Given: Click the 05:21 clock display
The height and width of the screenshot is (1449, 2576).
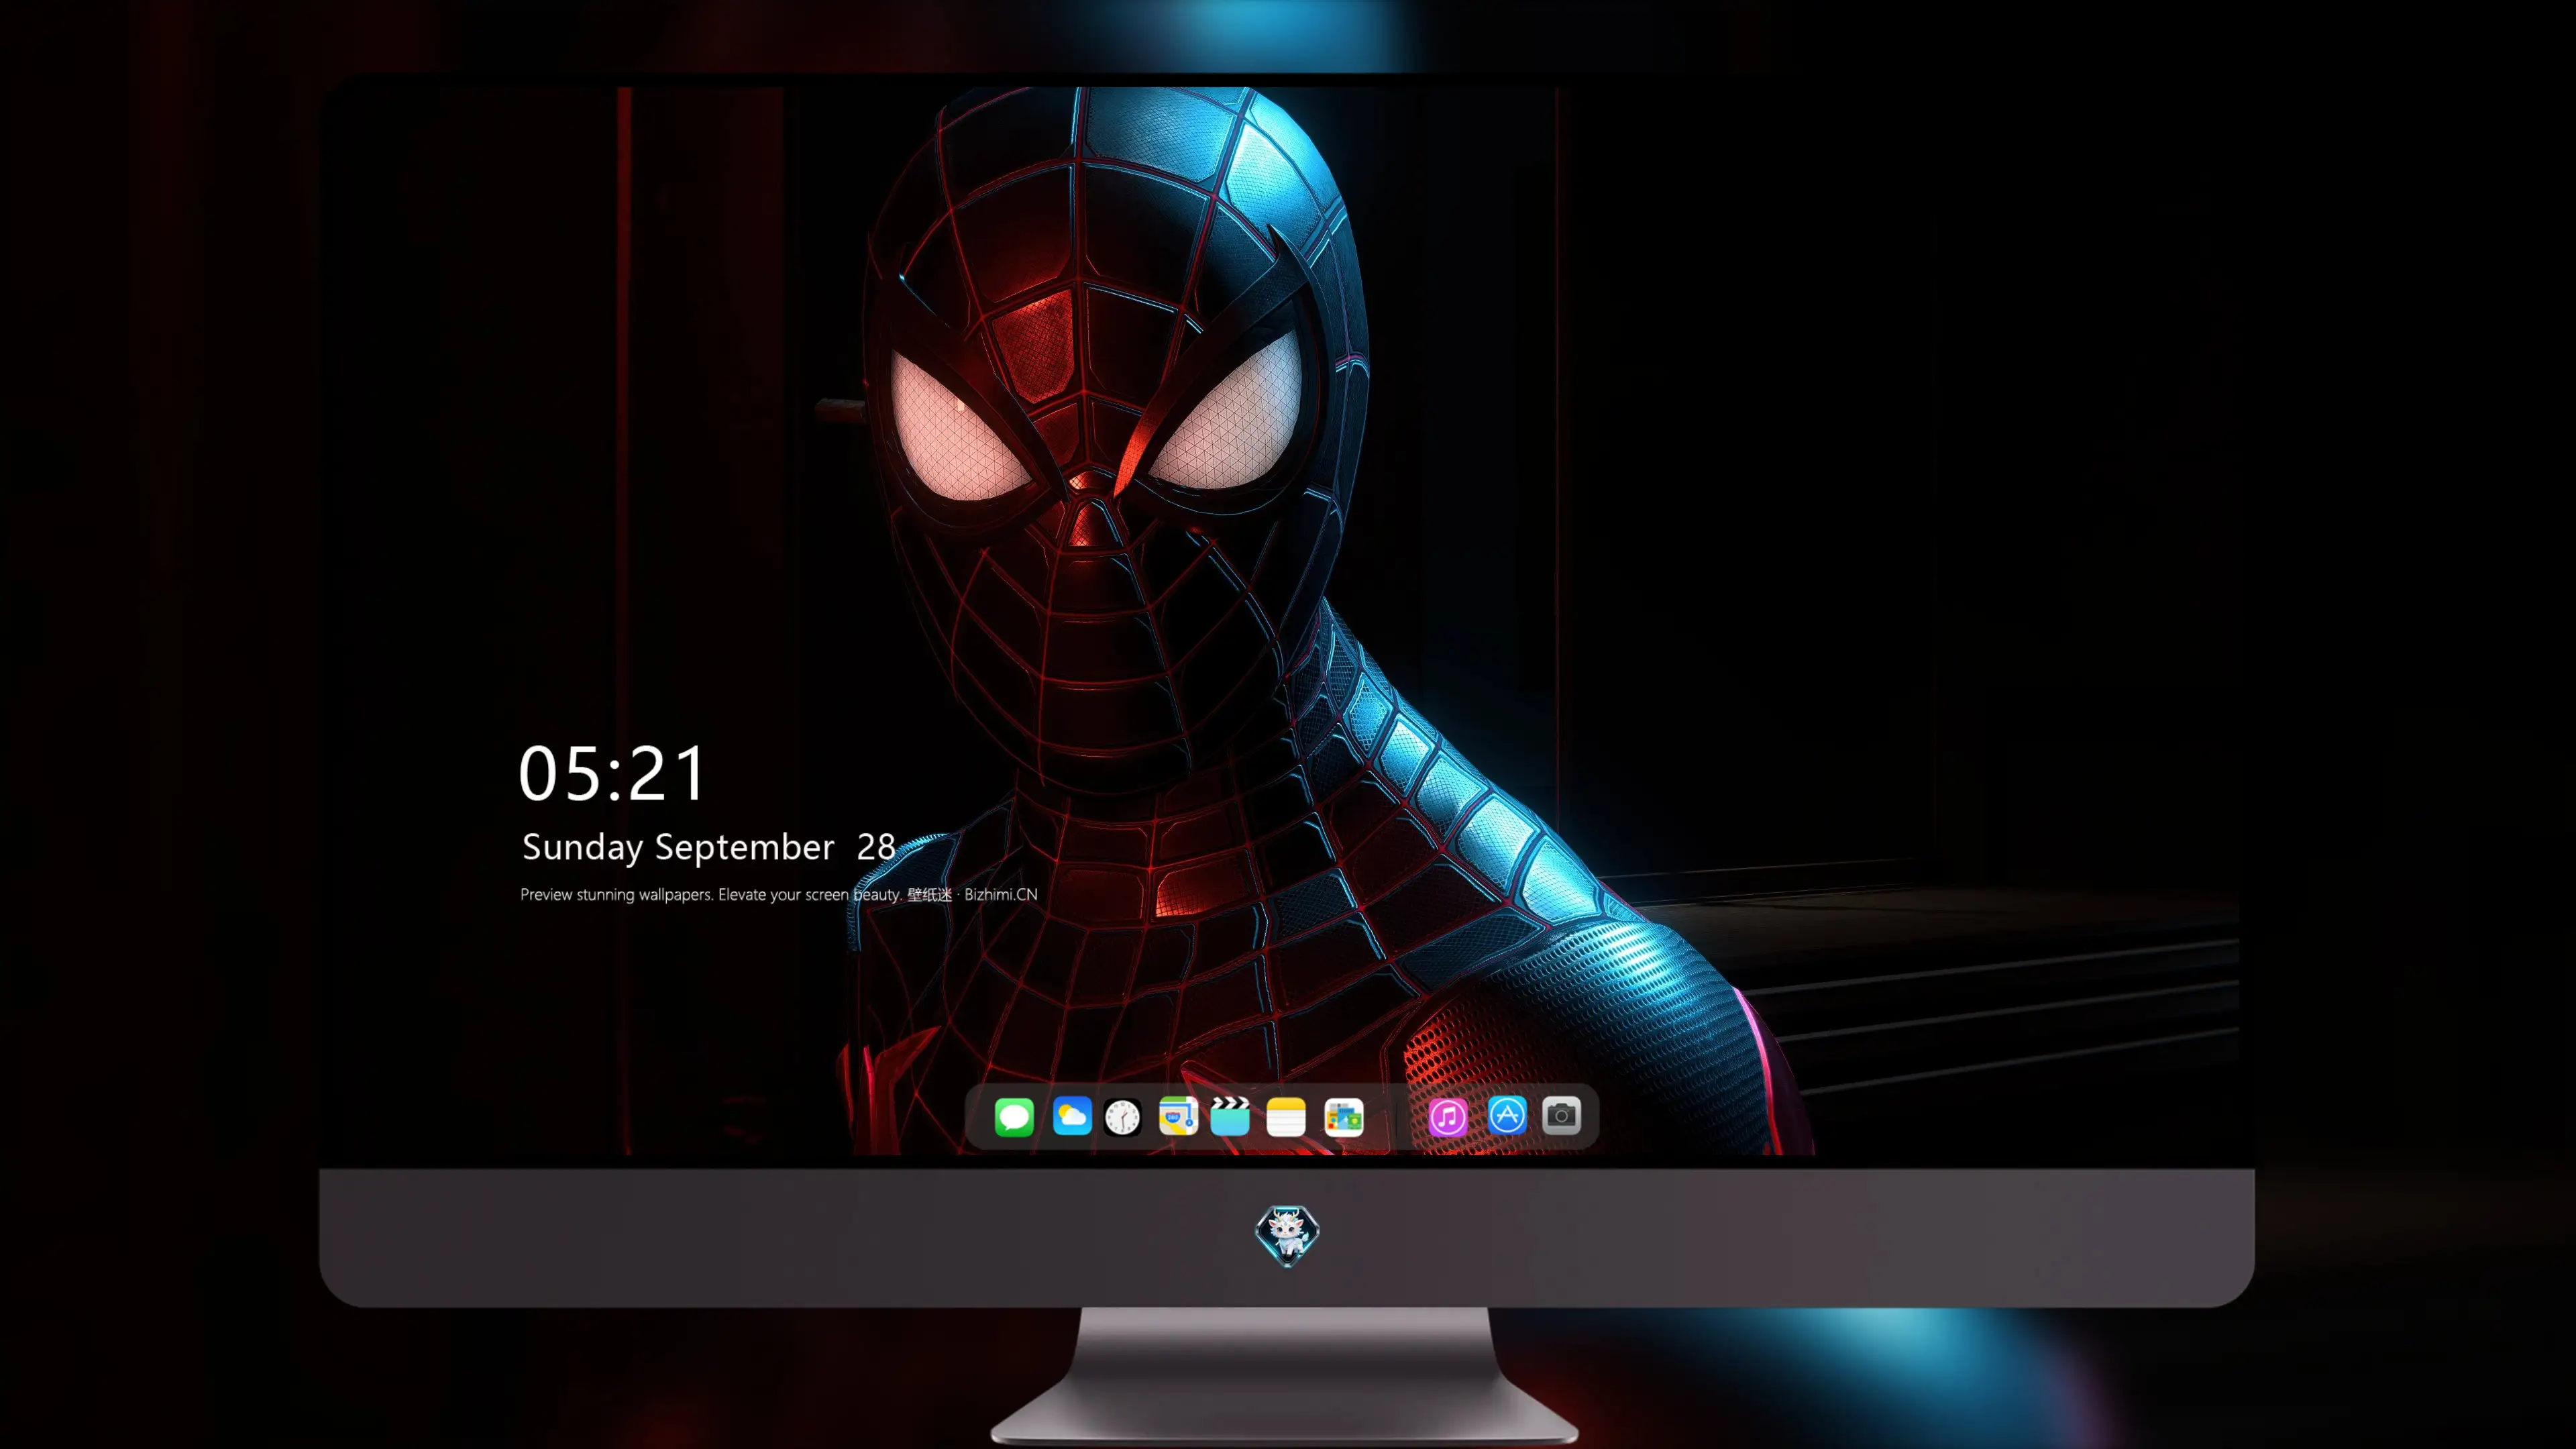Looking at the screenshot, I should pyautogui.click(x=612, y=773).
